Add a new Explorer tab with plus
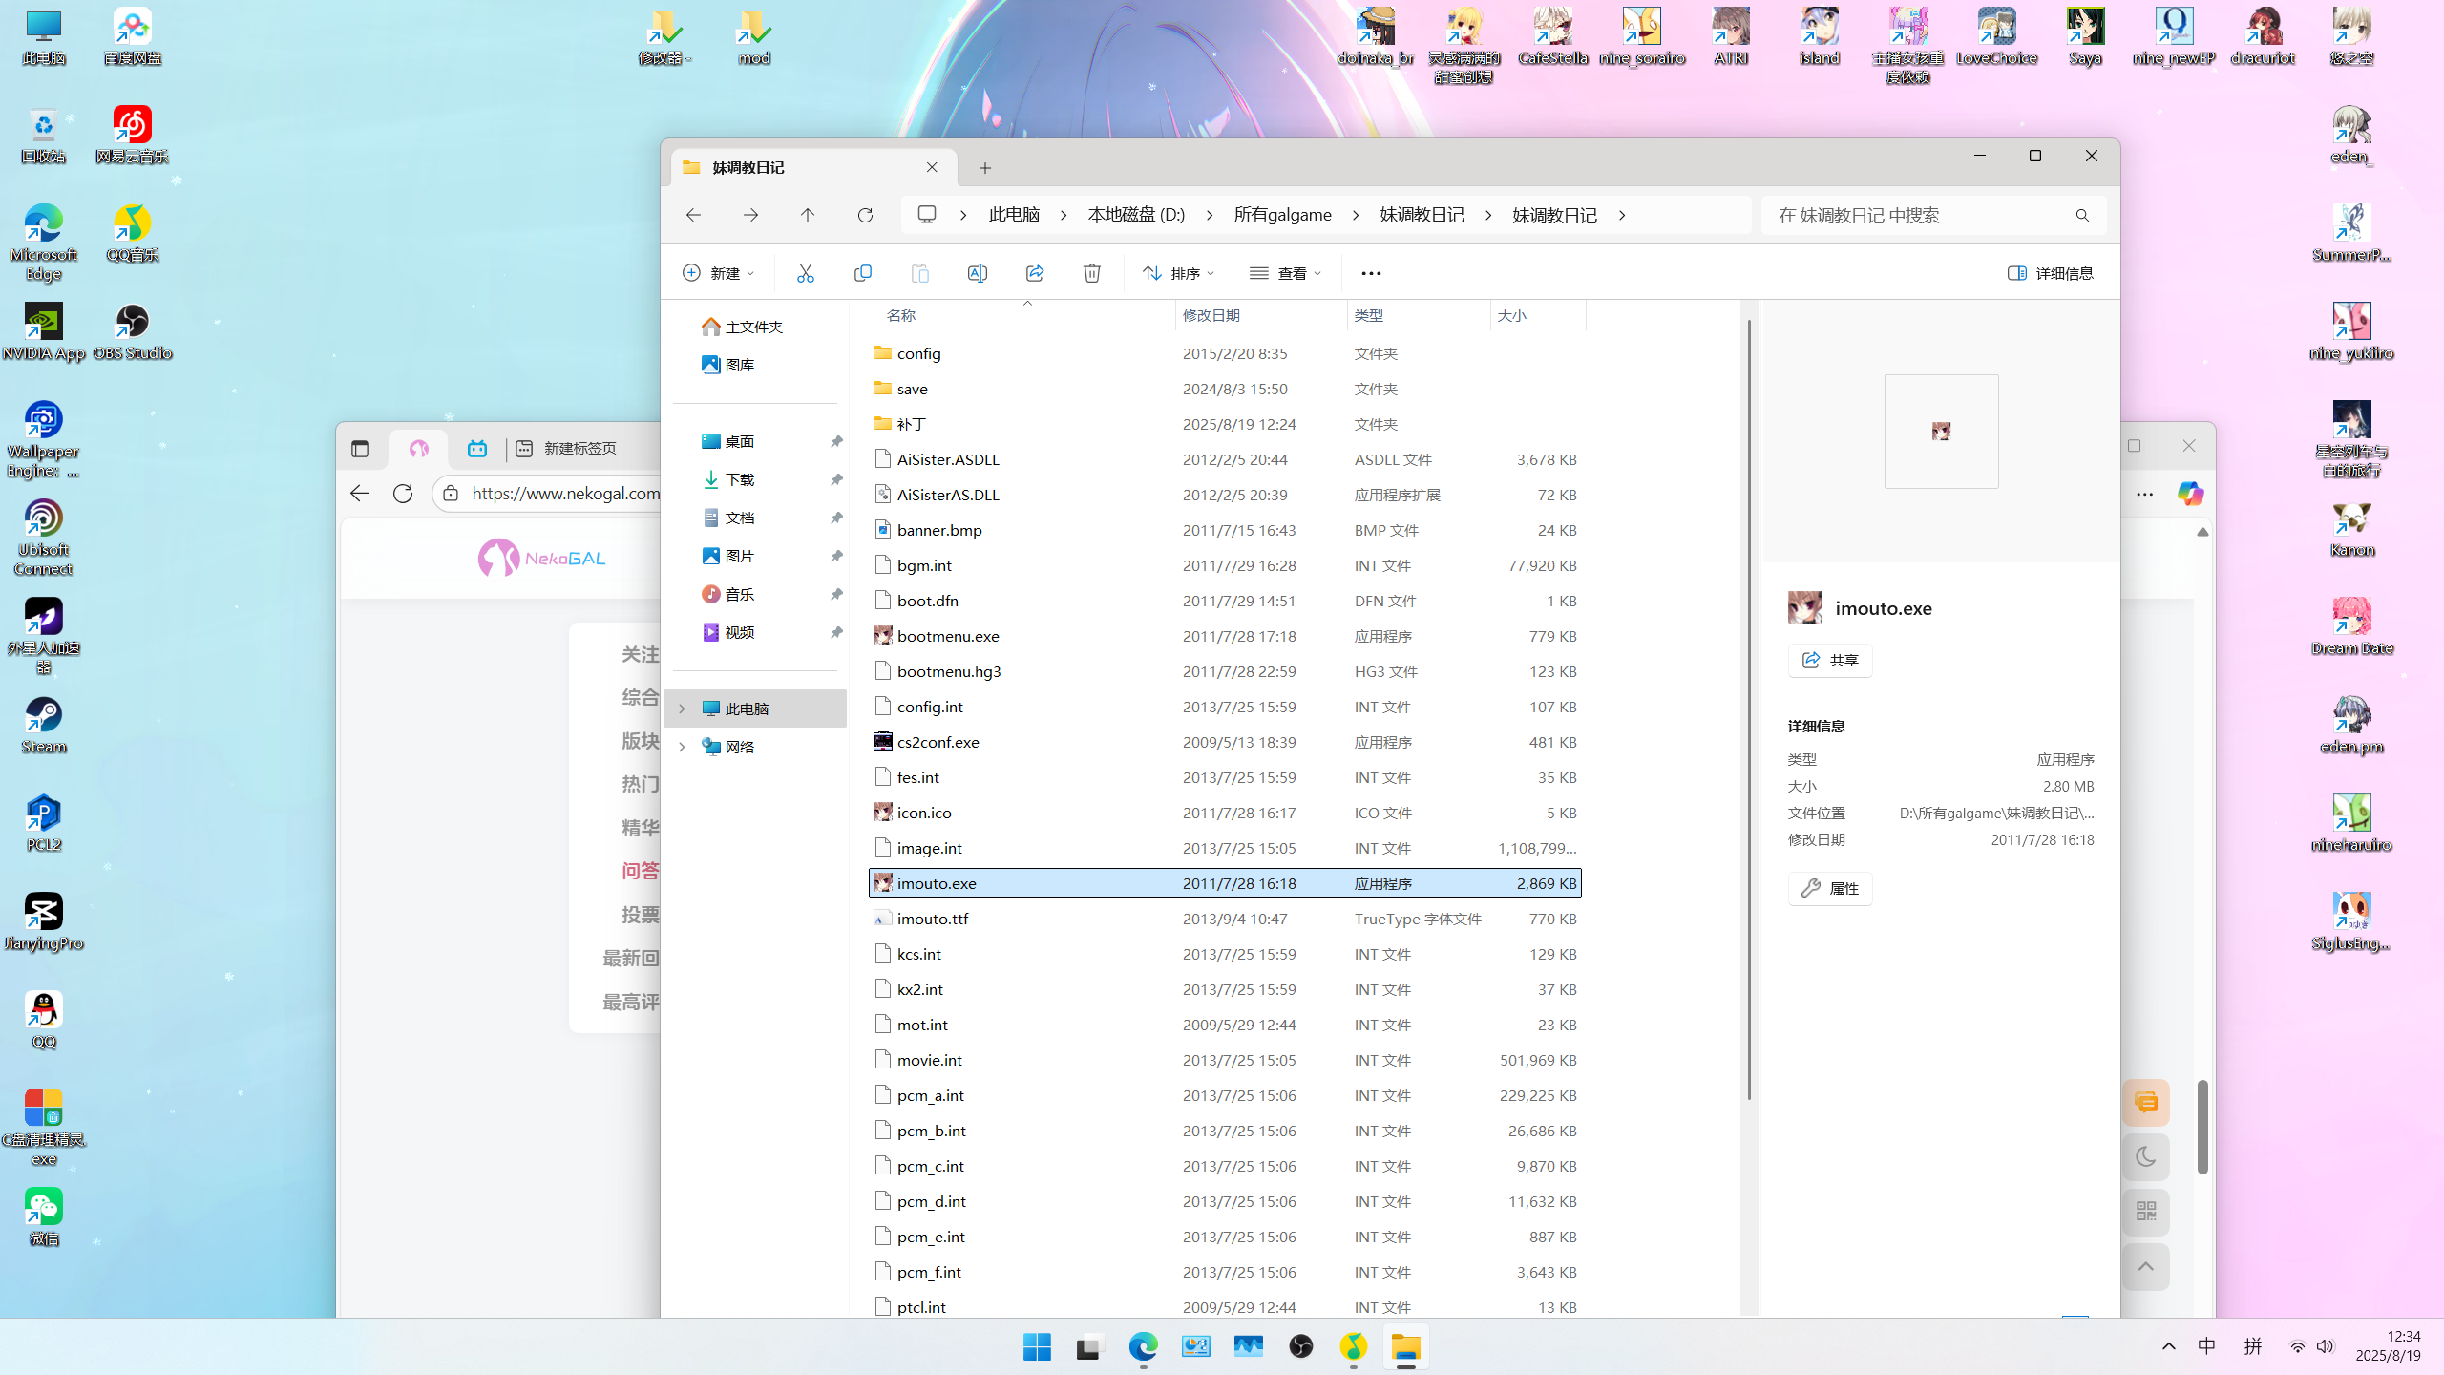Screen dimensions: 2444x1375 tap(985, 168)
